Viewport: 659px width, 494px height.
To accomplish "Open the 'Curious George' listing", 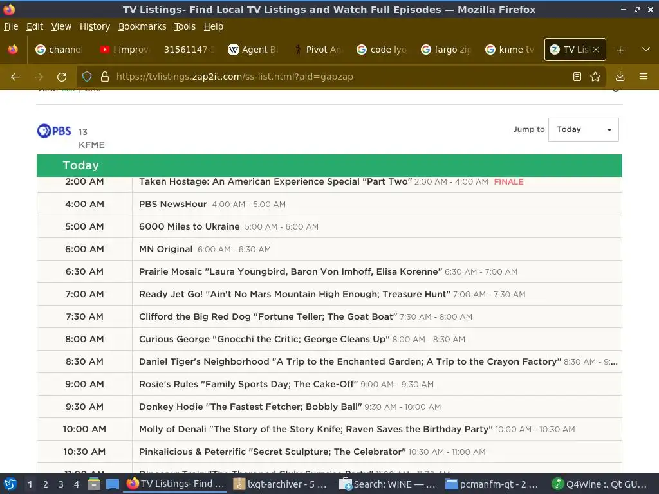I will point(265,339).
